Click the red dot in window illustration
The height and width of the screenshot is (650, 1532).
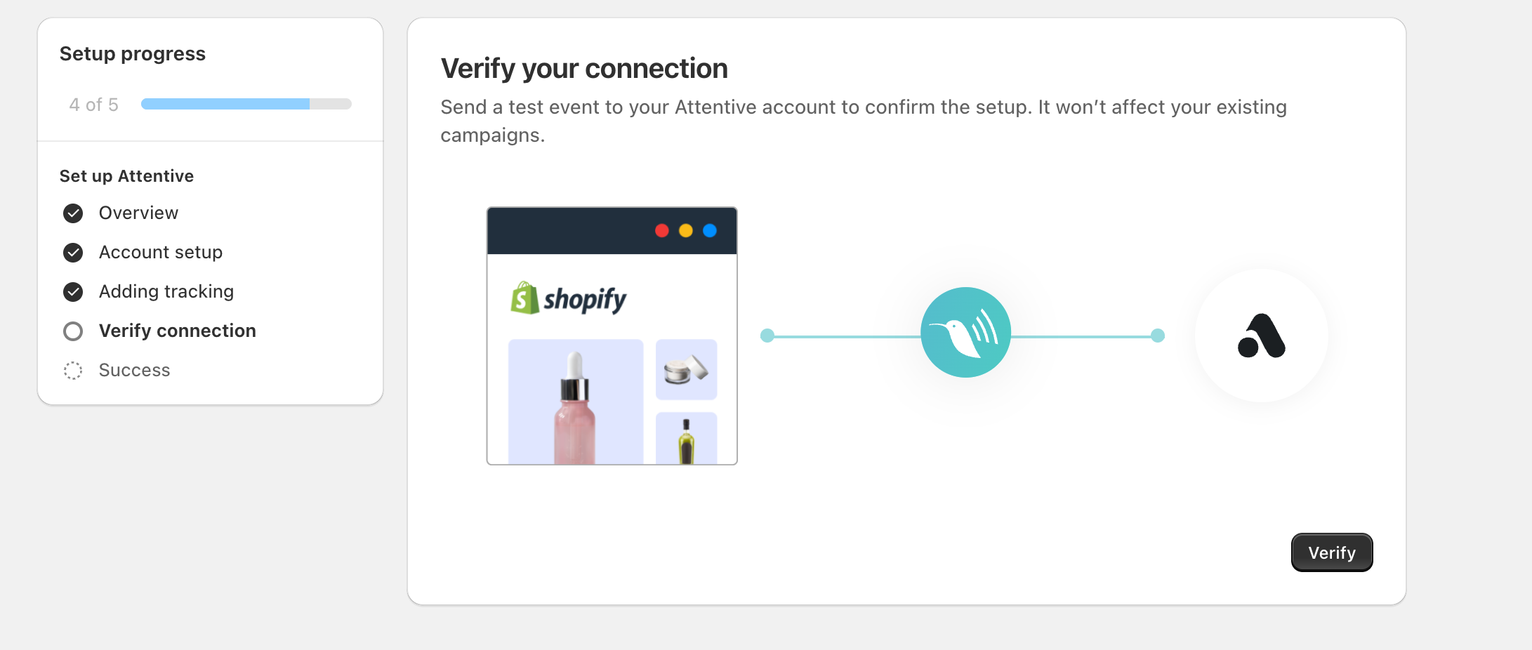[x=661, y=230]
